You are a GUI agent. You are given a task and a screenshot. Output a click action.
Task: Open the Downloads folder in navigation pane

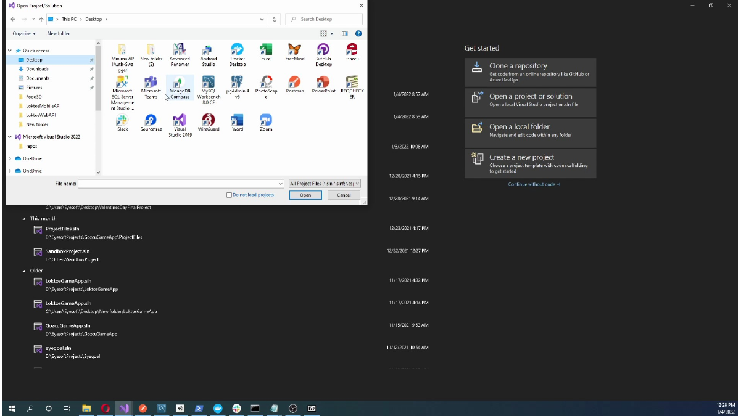point(37,69)
